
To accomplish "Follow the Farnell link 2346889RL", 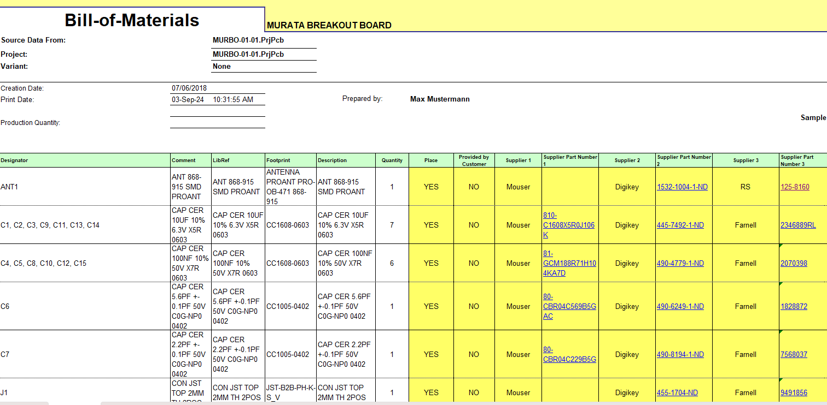I will (797, 225).
